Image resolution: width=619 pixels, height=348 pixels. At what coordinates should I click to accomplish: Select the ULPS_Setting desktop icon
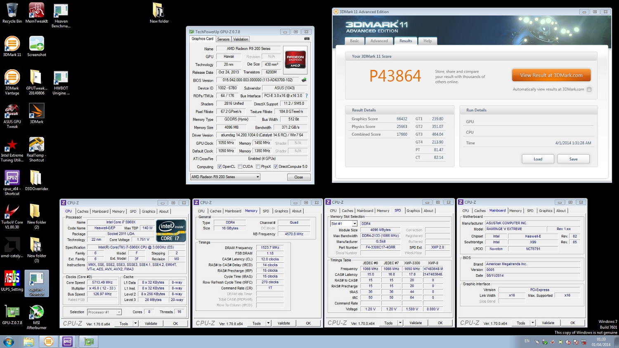[12, 281]
